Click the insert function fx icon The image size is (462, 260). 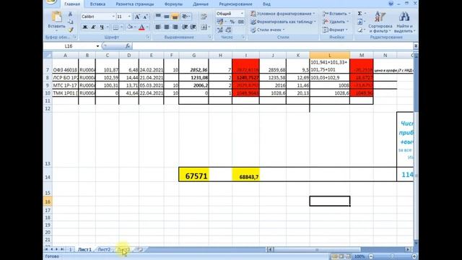128,46
